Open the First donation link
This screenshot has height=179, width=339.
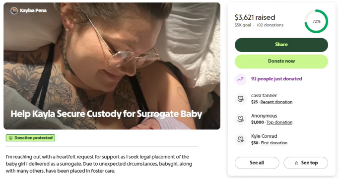(x=274, y=143)
